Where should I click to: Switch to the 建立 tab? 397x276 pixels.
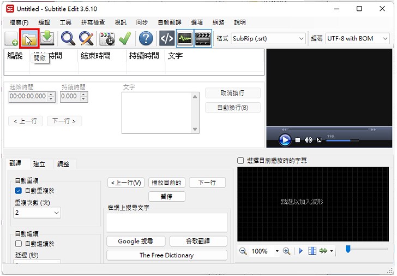point(39,164)
